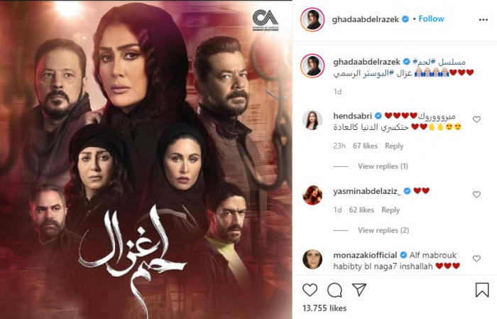View the 13,755 likes list
The height and width of the screenshot is (319, 497).
coord(324,308)
